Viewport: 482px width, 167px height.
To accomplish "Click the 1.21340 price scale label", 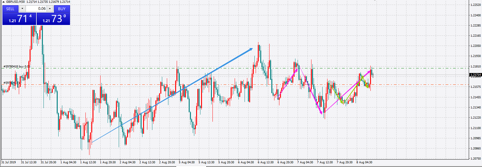I will coord(476,107).
